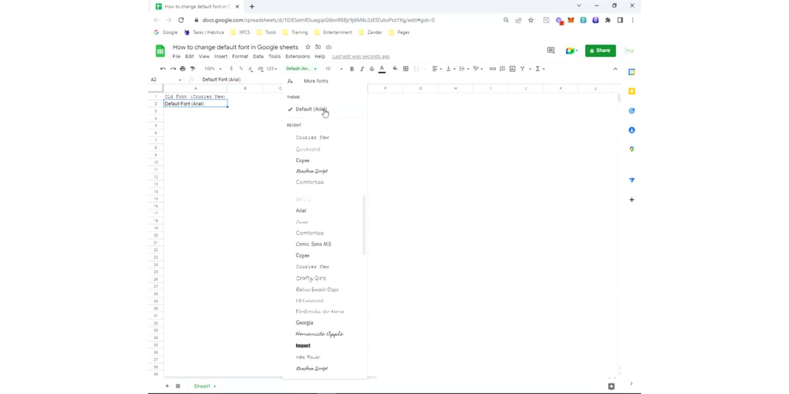View cloud save status
The image size is (789, 394).
(329, 47)
